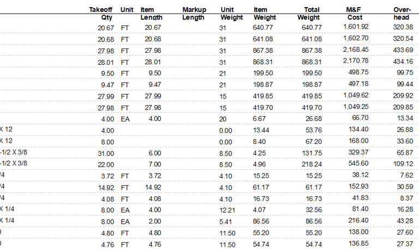Click the M&F cost 216.40 cell
The image size is (419, 249).
click(x=358, y=221)
